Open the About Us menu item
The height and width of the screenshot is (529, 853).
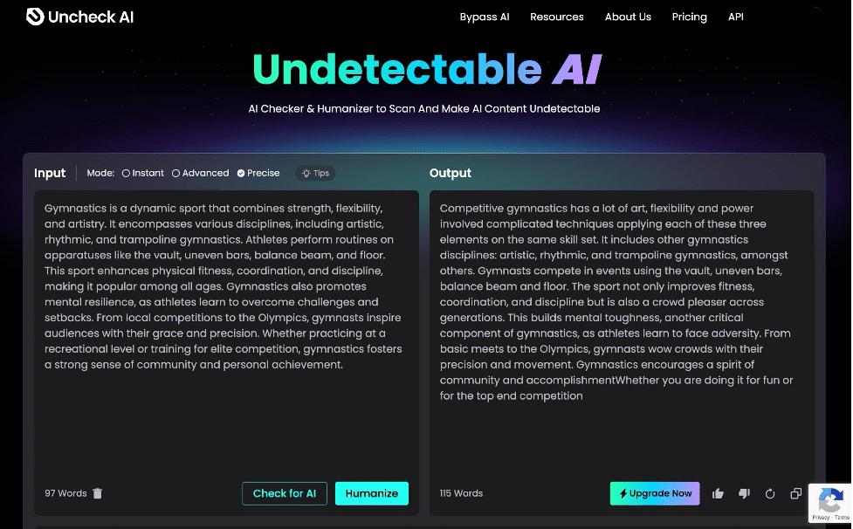[628, 17]
